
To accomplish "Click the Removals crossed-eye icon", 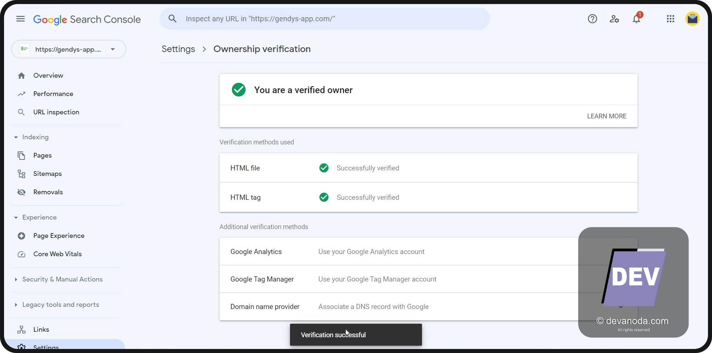I will tap(21, 192).
